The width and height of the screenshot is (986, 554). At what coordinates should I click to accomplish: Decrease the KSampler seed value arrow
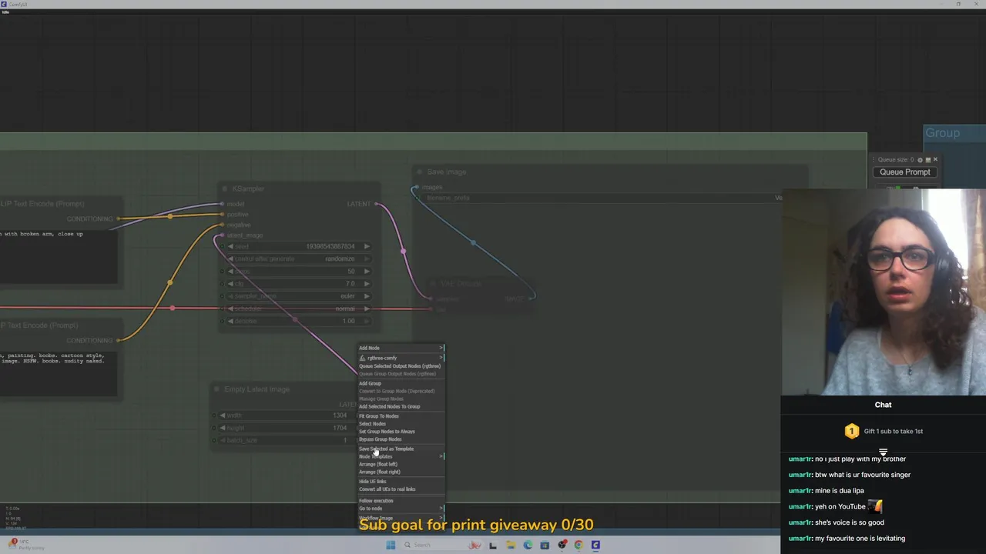point(230,246)
